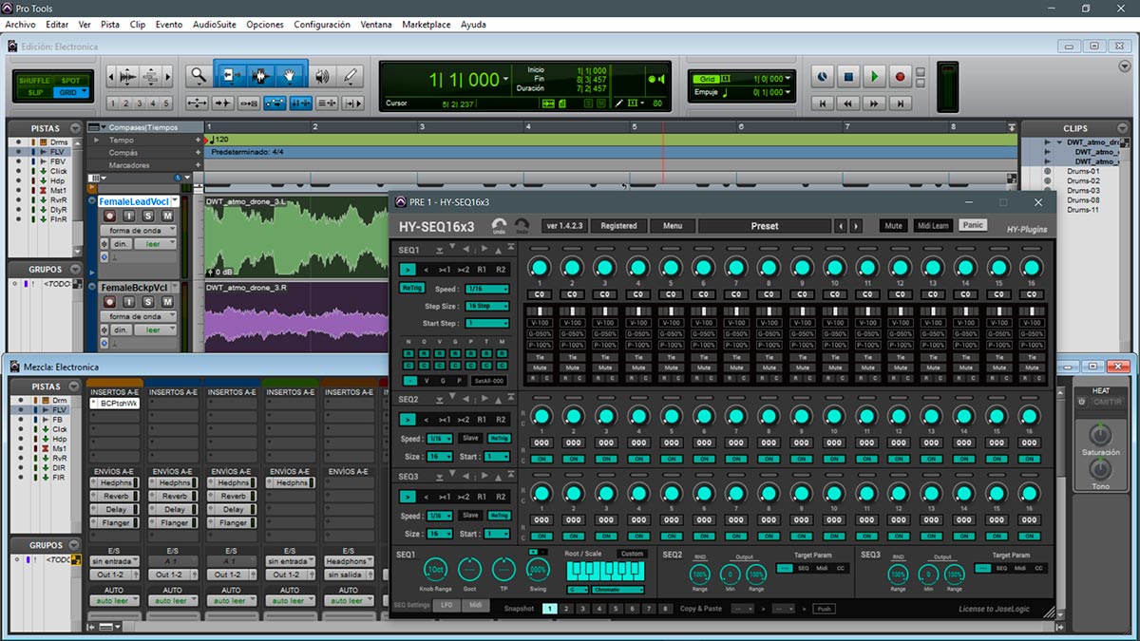The image size is (1140, 641).
Task: Click the Fast Forward transport button
Action: [x=875, y=104]
